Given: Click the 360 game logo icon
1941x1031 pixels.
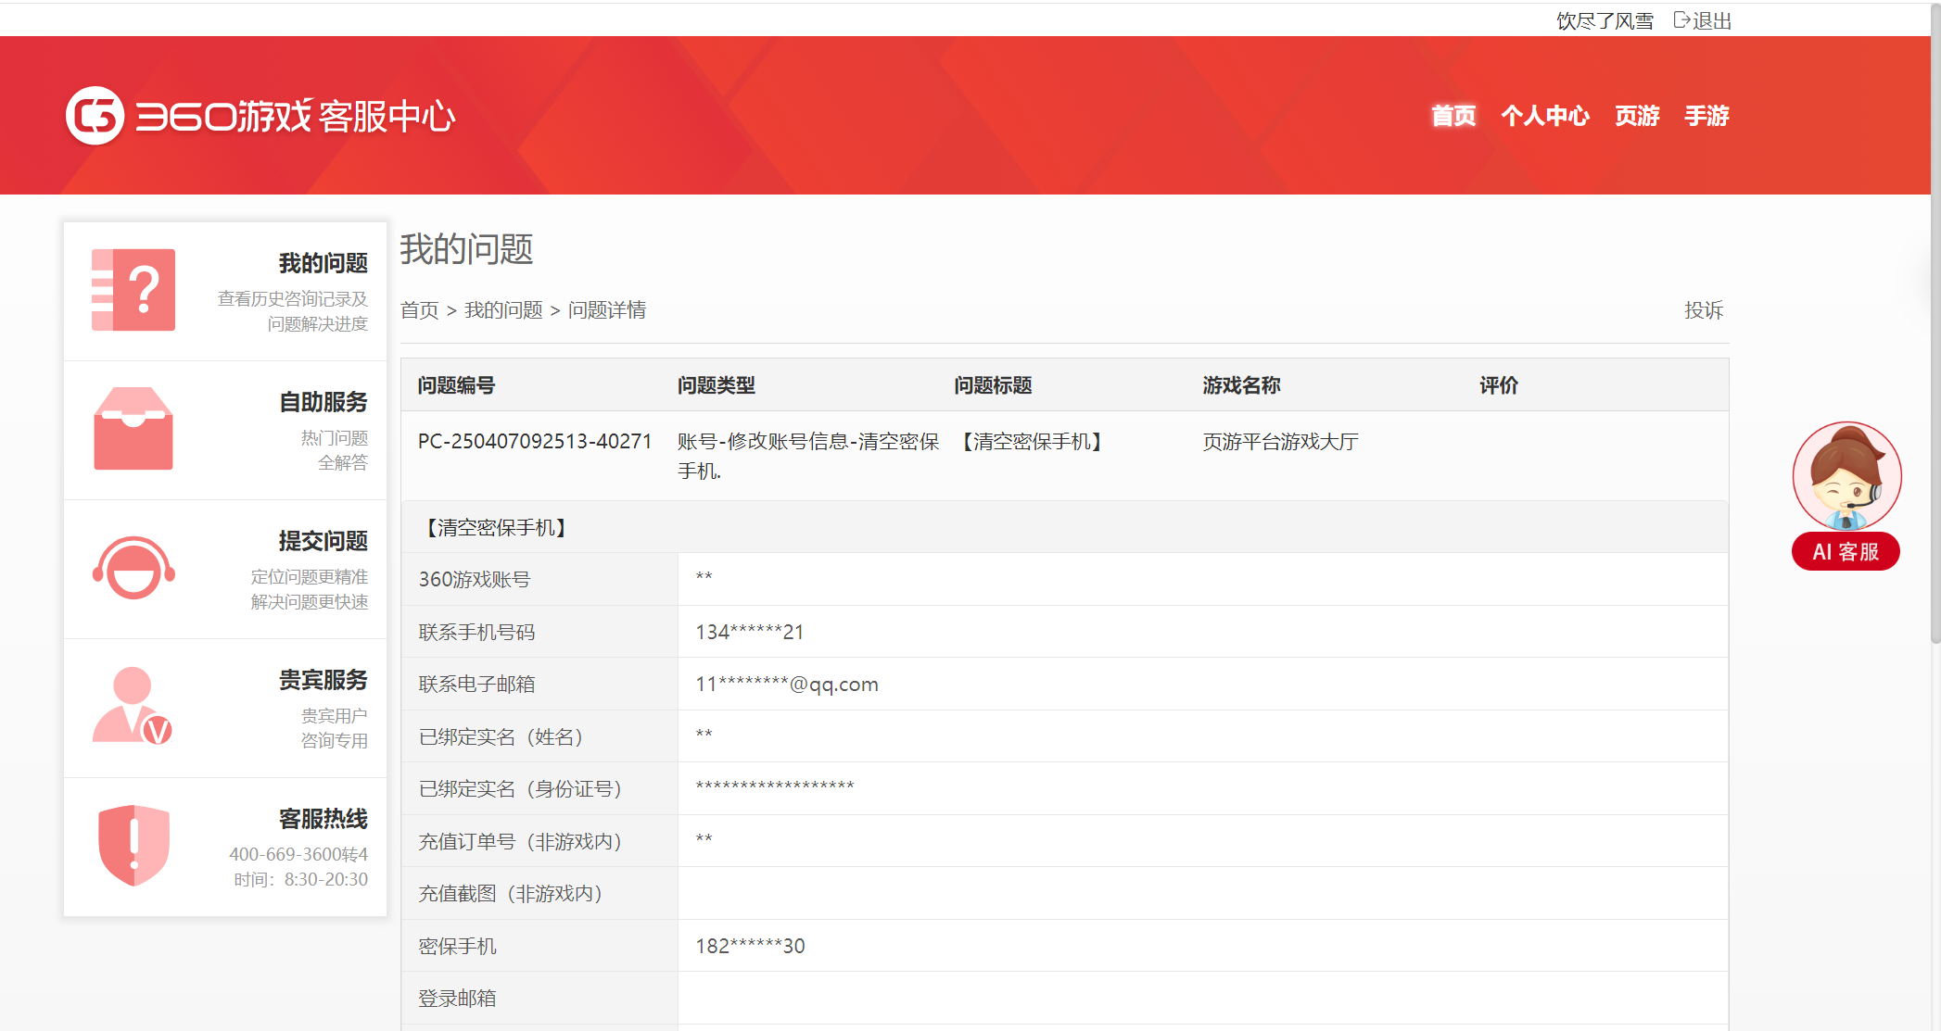Looking at the screenshot, I should tap(95, 116).
